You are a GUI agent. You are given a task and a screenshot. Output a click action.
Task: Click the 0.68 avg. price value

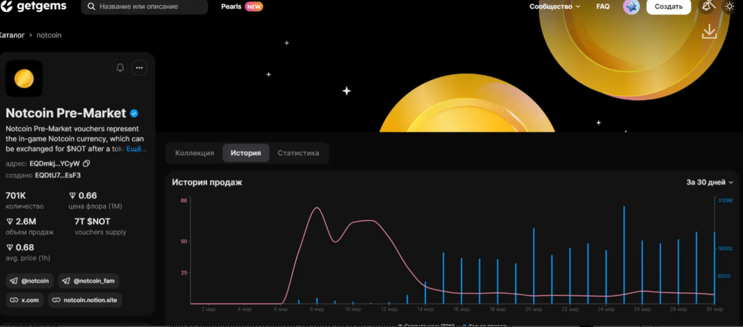(x=20, y=248)
